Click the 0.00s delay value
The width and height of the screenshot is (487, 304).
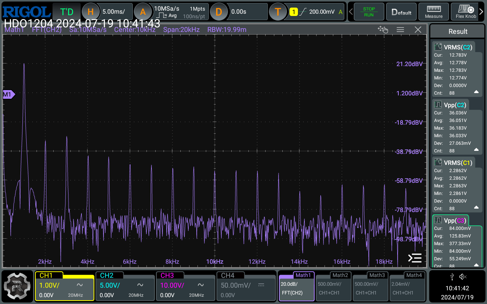(239, 12)
